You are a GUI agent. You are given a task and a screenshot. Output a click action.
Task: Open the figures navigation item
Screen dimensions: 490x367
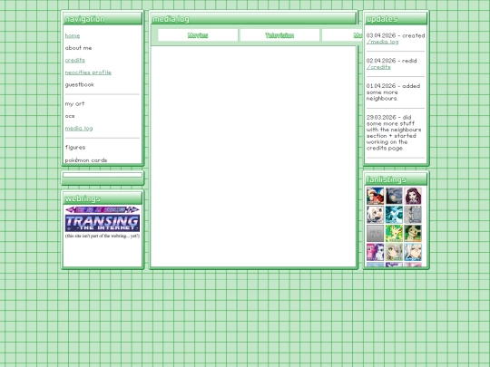(x=75, y=147)
